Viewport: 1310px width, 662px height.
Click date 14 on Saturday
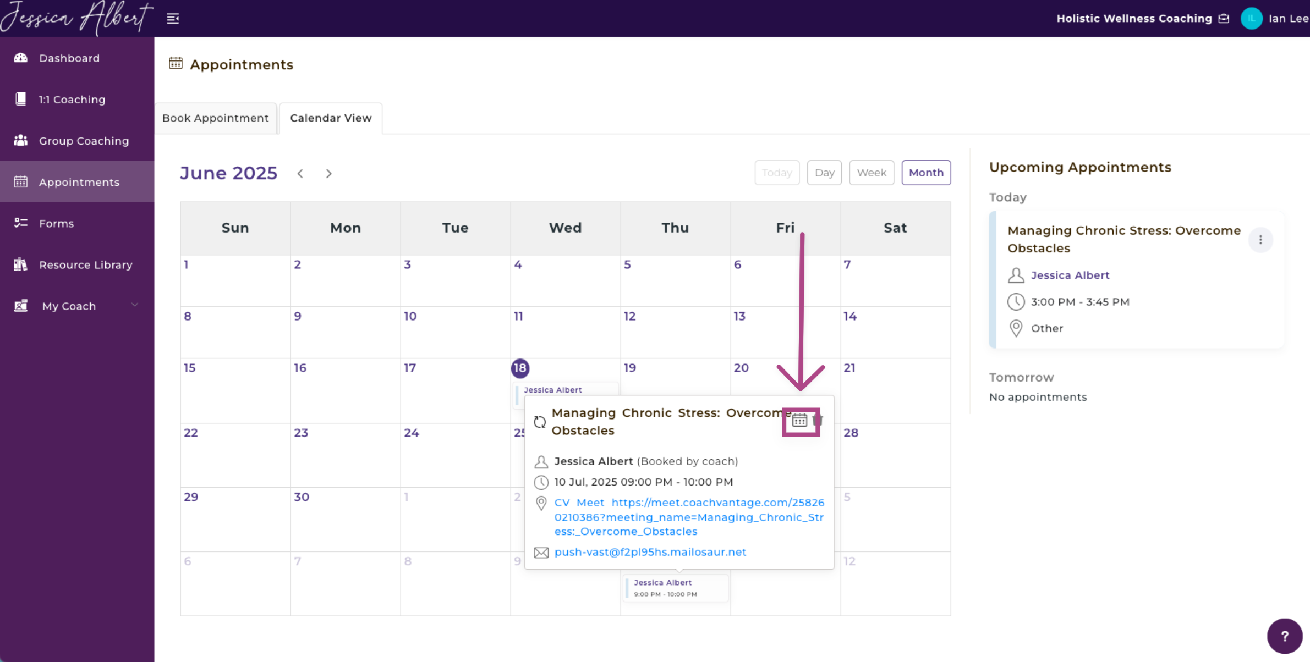850,316
